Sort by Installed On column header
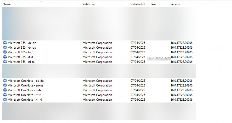The width and height of the screenshot is (232, 123). 138,4
